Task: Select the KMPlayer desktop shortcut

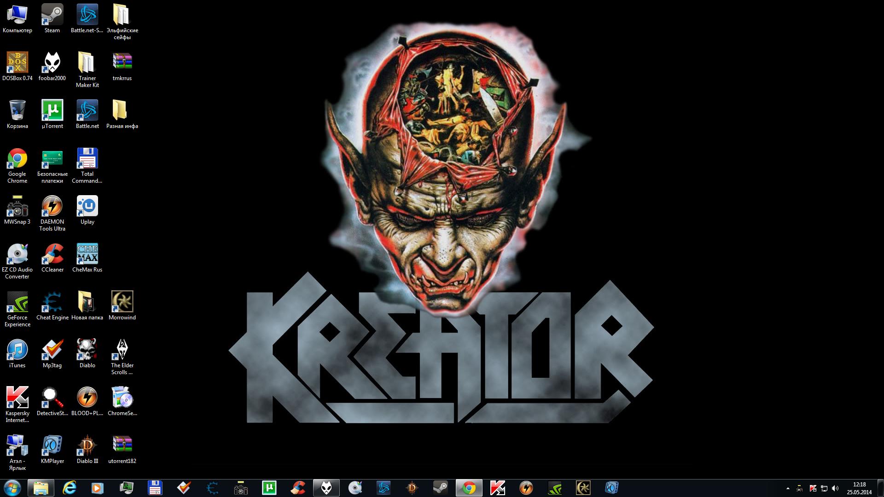Action: pyautogui.click(x=52, y=450)
